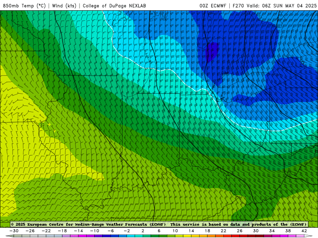This screenshot has width=318, height=238.
Task: Click the -30 legend value
Action: click(14, 231)
